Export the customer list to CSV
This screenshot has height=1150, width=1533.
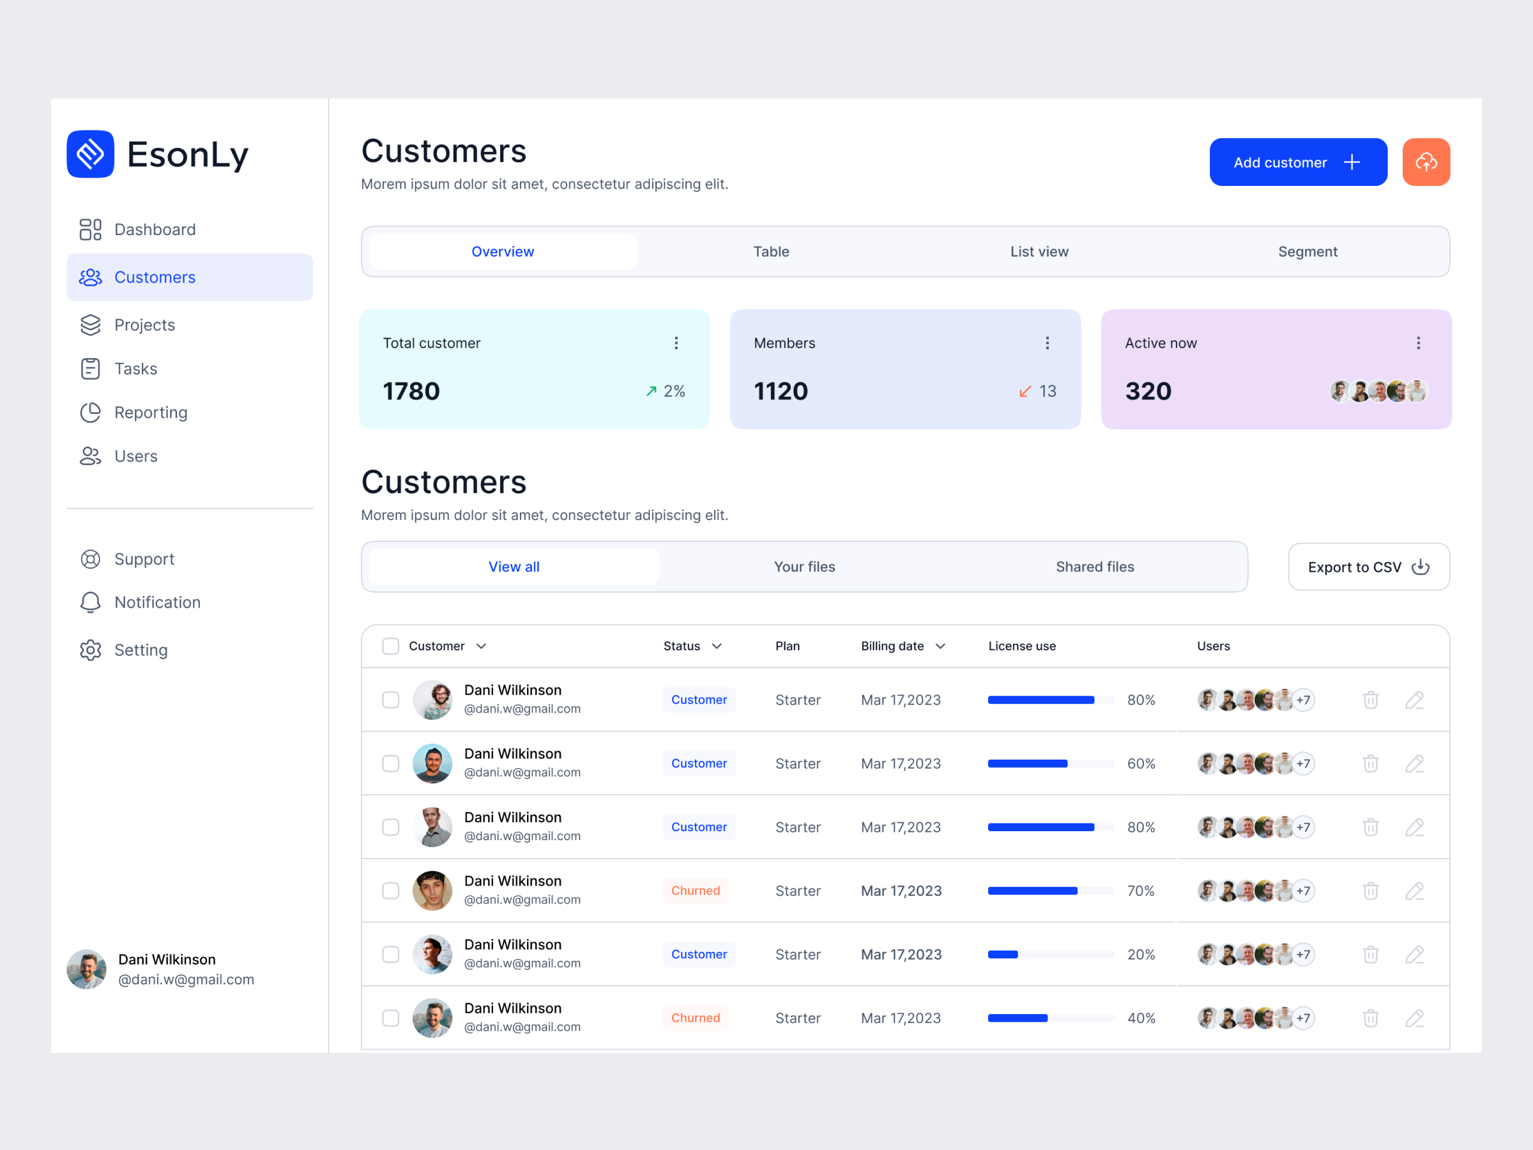coord(1368,566)
